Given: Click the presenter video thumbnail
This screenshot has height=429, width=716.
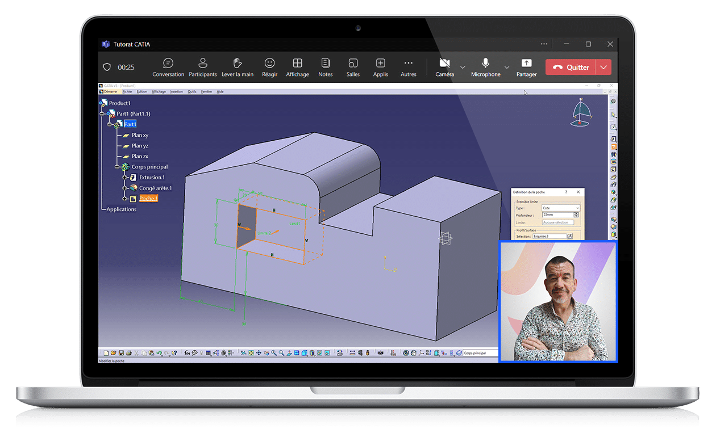Looking at the screenshot, I should pos(557,301).
